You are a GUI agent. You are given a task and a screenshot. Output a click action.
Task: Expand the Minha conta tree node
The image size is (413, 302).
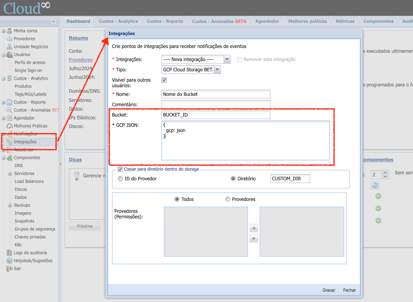(3, 31)
